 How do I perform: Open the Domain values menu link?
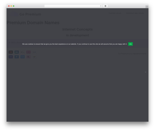click(x=115, y=13)
